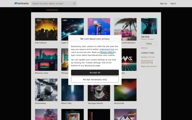Click the Memory Lane title link

pyautogui.click(x=42, y=73)
